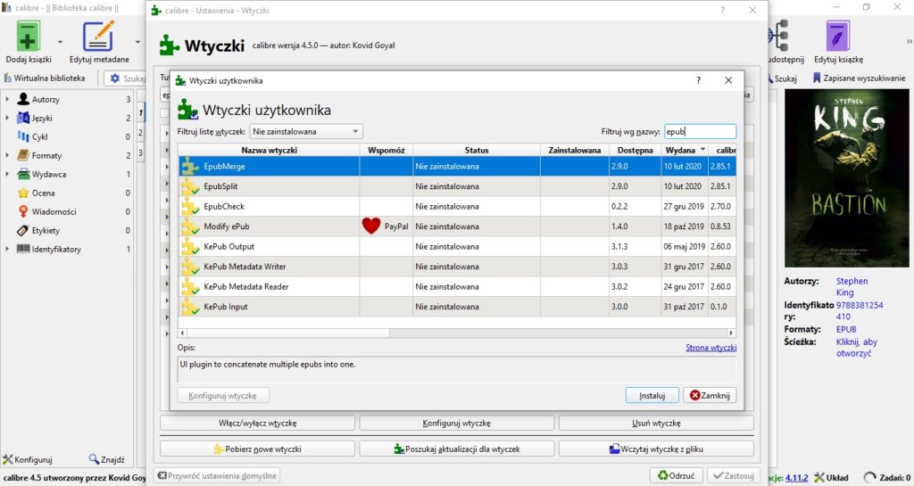This screenshot has height=486, width=914.
Task: Click the Ocena star icon in sidebar
Action: (x=23, y=193)
